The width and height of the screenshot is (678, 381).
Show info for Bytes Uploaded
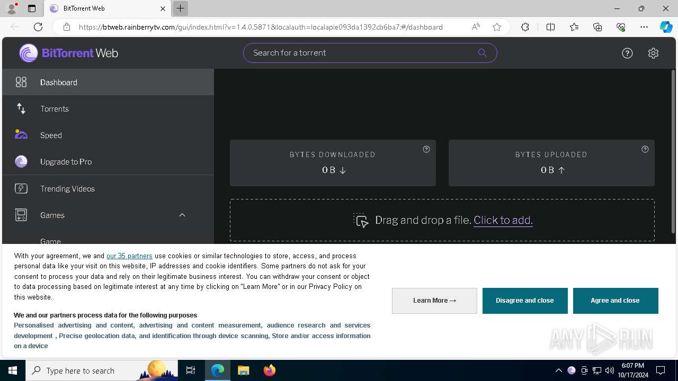click(x=645, y=149)
